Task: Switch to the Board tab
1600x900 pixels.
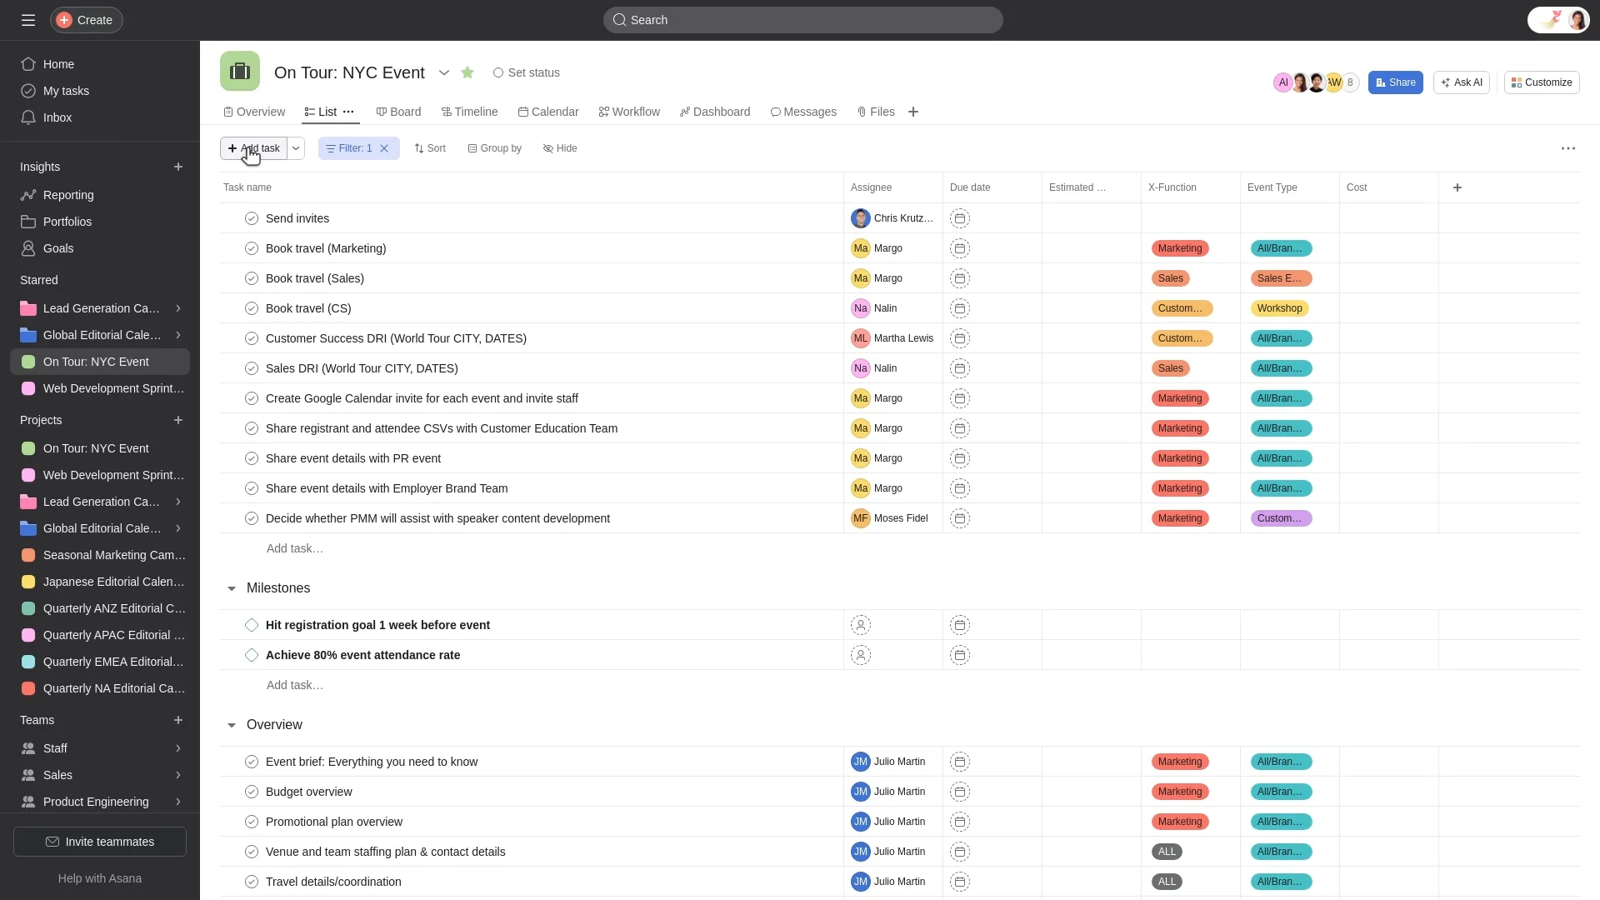Action: (x=398, y=111)
